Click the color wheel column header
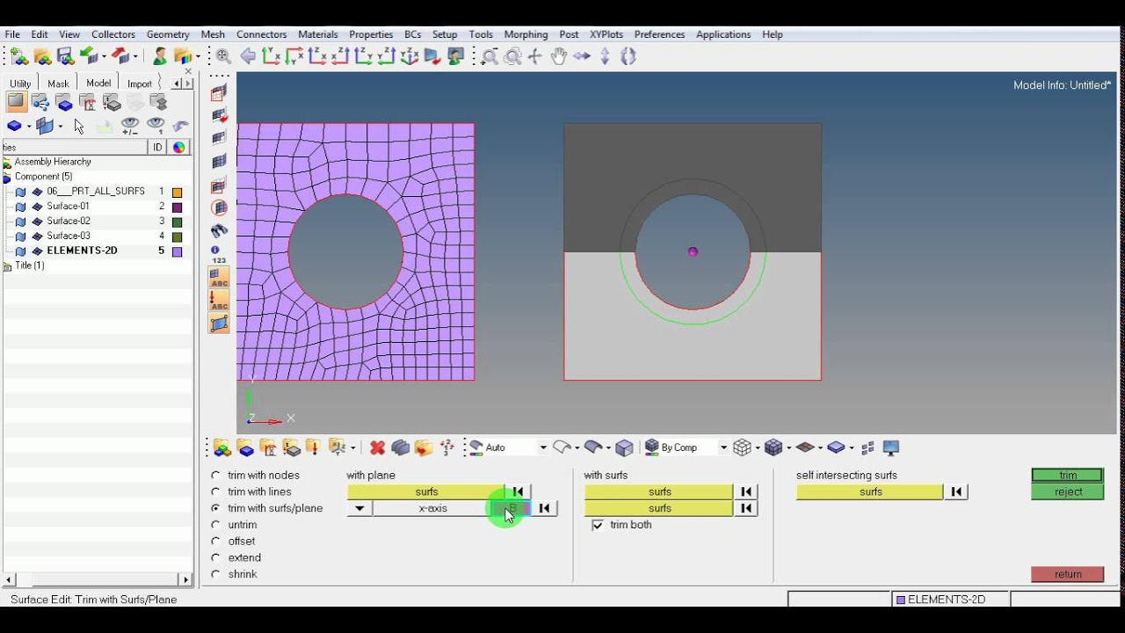 [179, 147]
